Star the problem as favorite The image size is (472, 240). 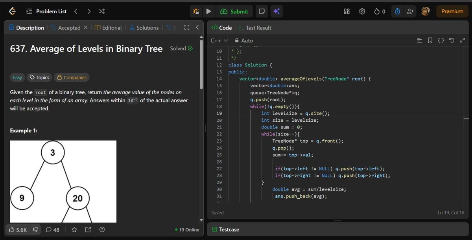point(74,229)
